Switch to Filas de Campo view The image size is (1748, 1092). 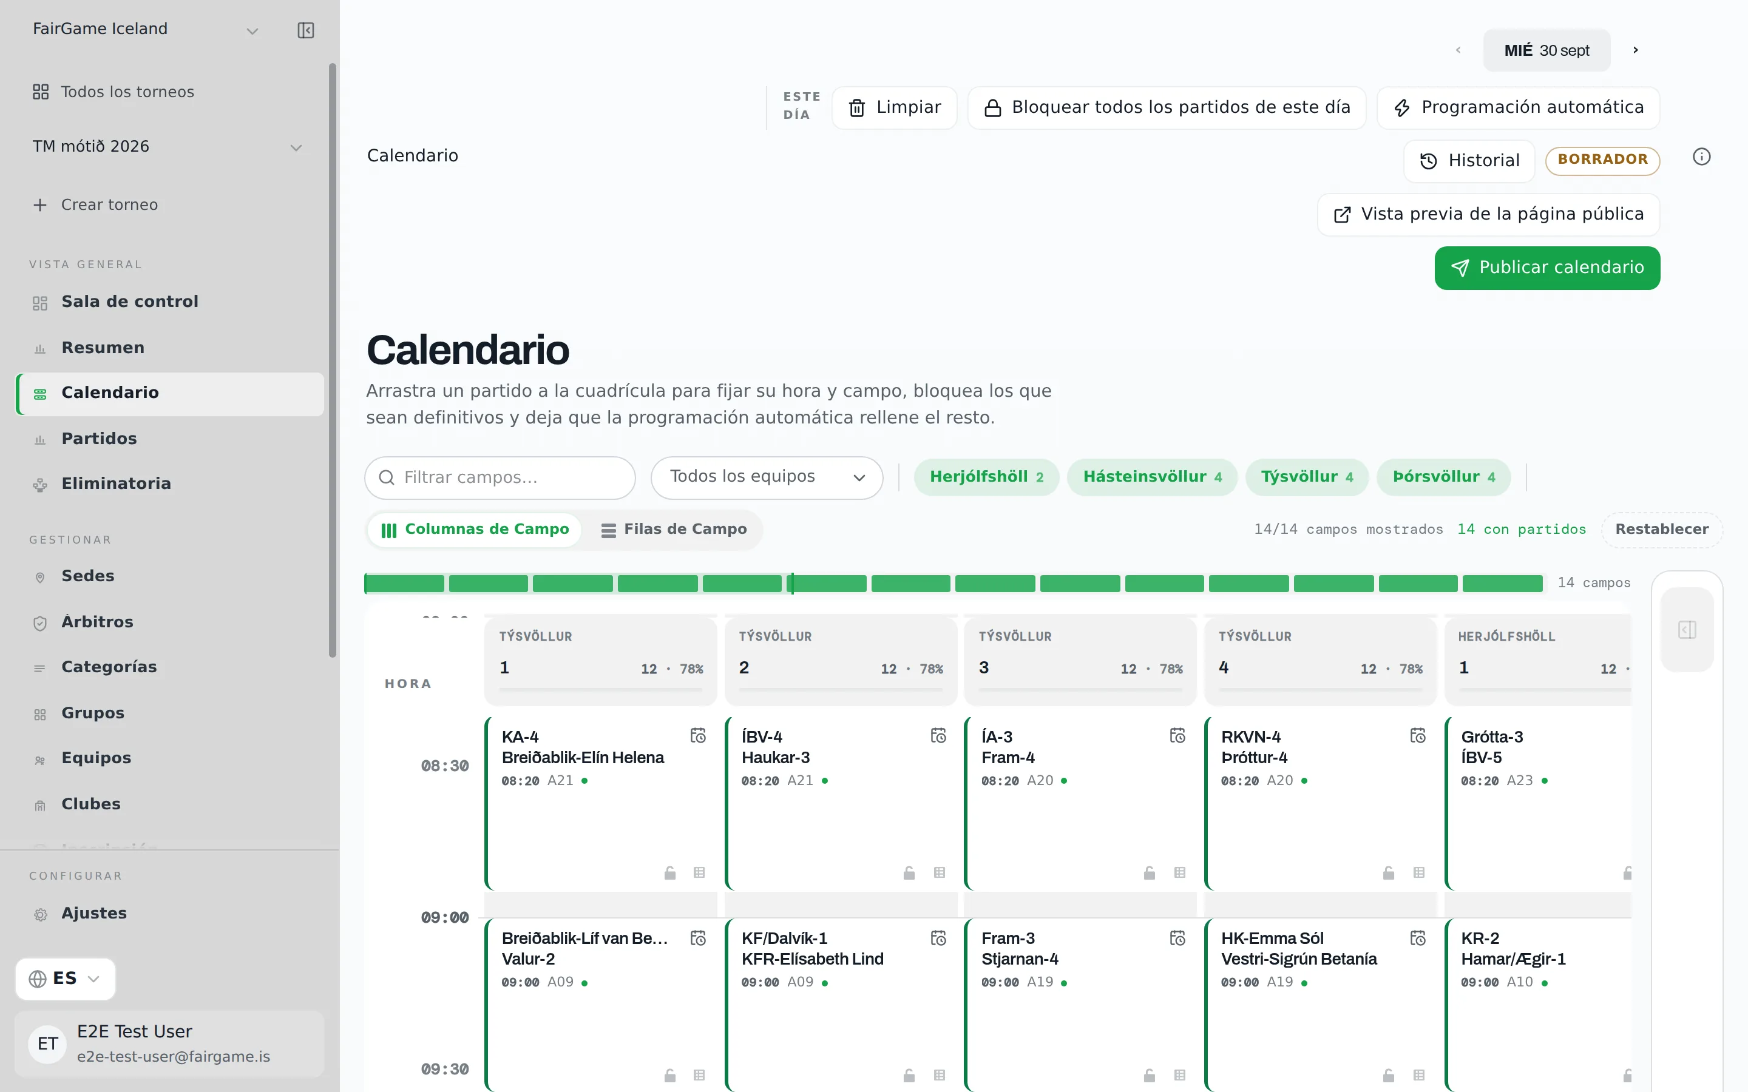(674, 530)
